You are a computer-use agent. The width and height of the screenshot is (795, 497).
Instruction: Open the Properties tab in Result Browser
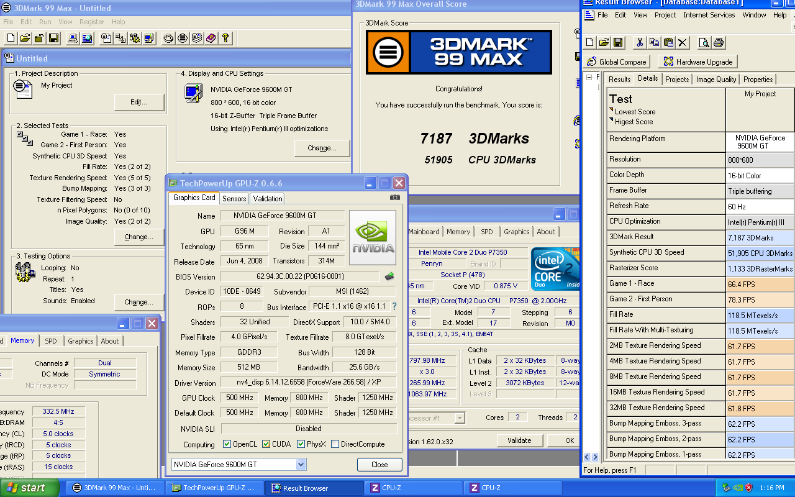click(x=758, y=80)
